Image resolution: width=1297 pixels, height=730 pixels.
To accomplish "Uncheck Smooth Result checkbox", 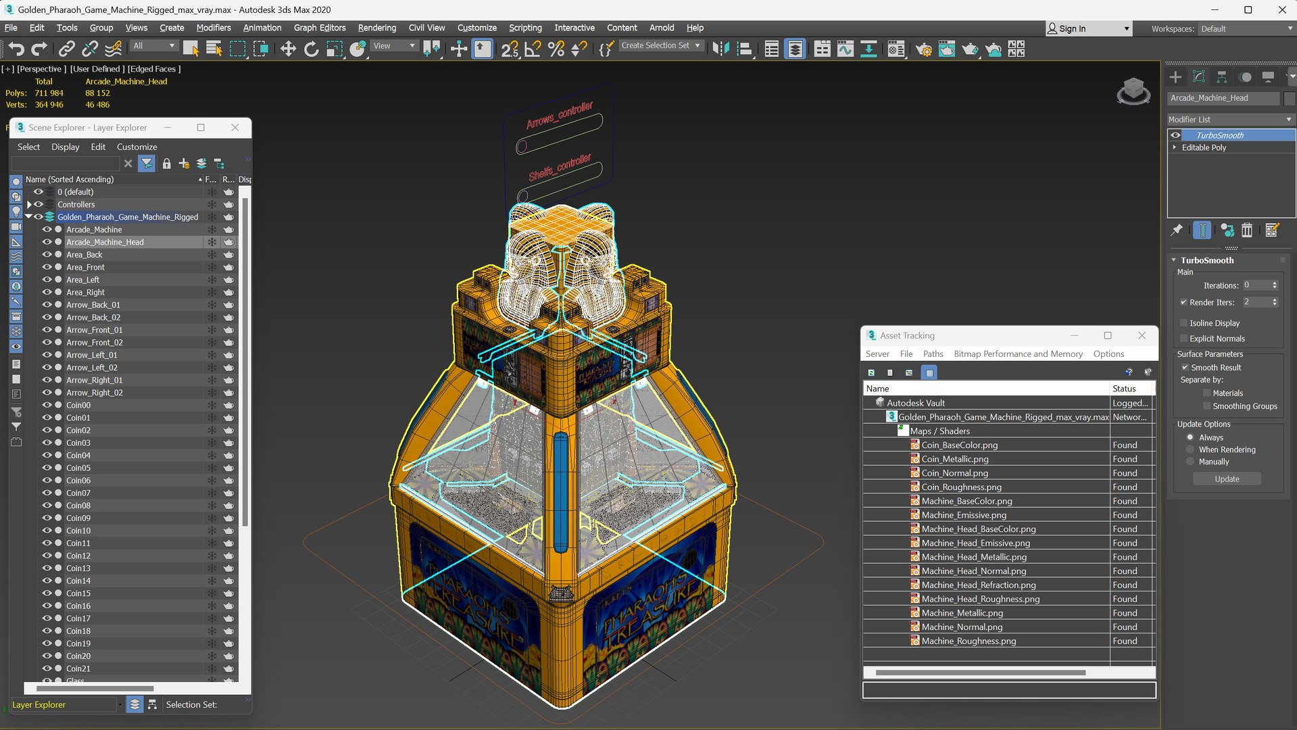I will point(1185,368).
